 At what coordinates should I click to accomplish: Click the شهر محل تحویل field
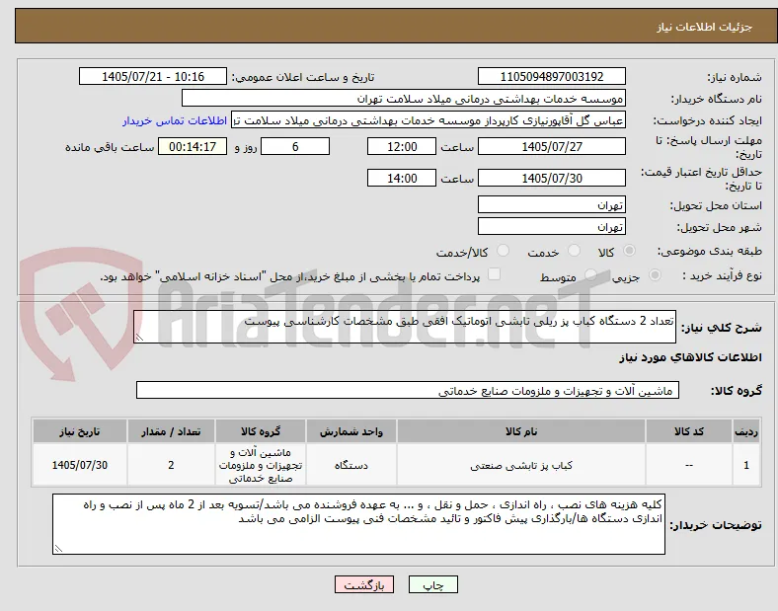click(x=552, y=227)
